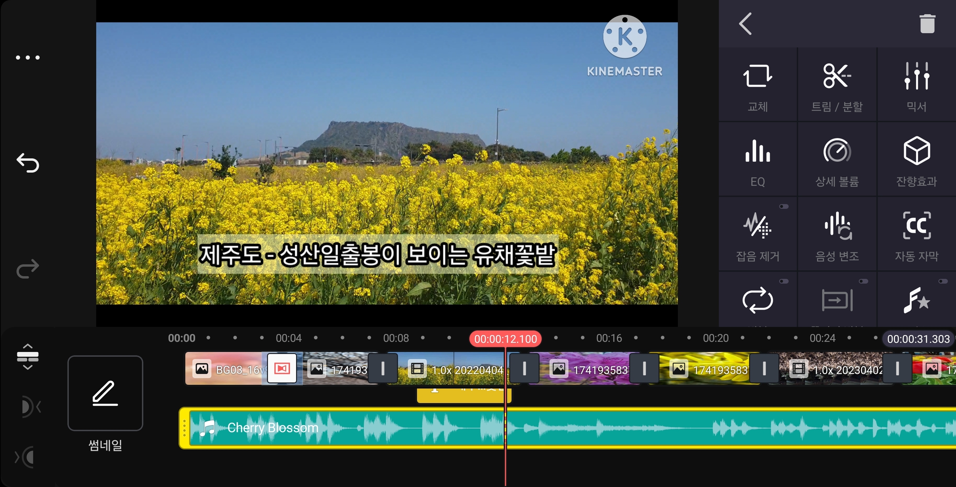Toggle the audio loop switch
This screenshot has width=956, height=487.
point(784,281)
